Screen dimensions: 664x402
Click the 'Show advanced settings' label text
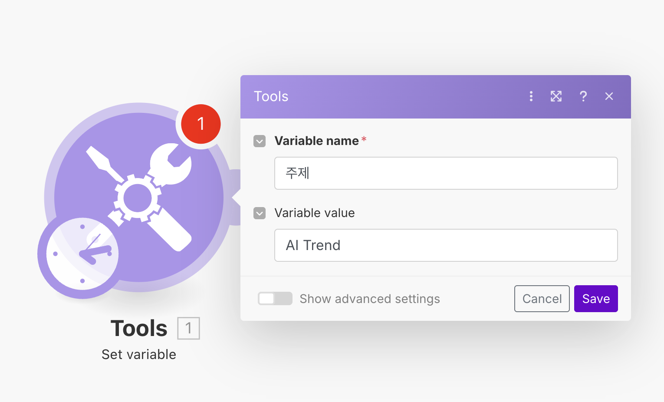pyautogui.click(x=370, y=299)
